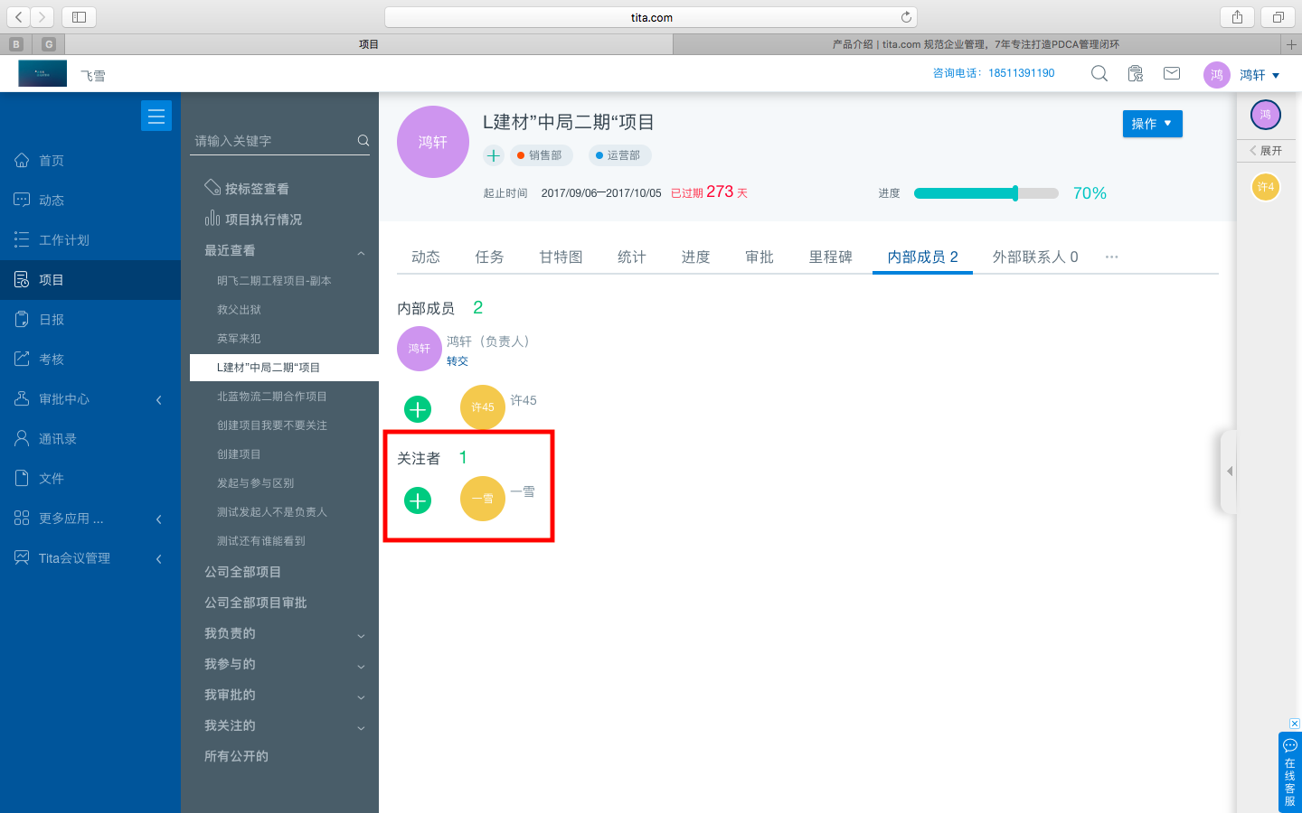Switch to the 甘特图 tab
The height and width of the screenshot is (813, 1302).
click(x=561, y=257)
